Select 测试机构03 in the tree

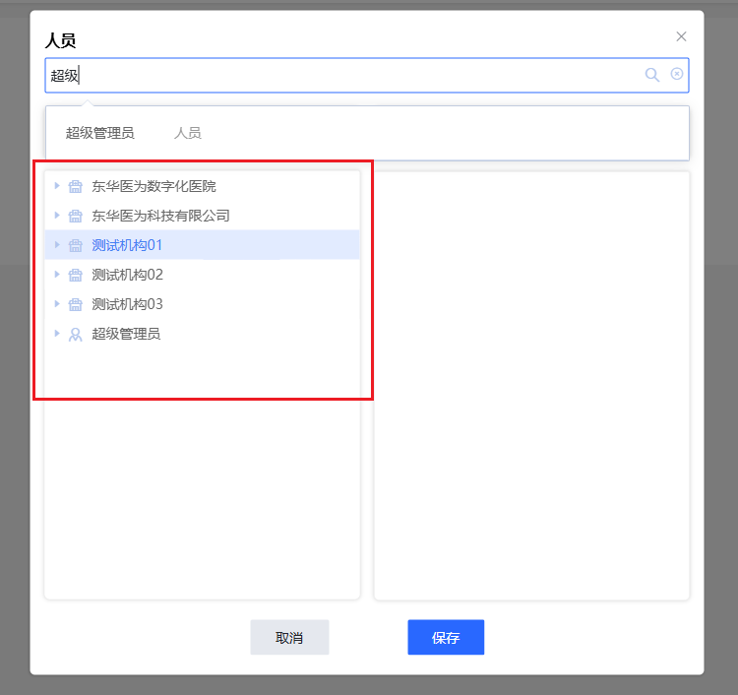pos(127,304)
